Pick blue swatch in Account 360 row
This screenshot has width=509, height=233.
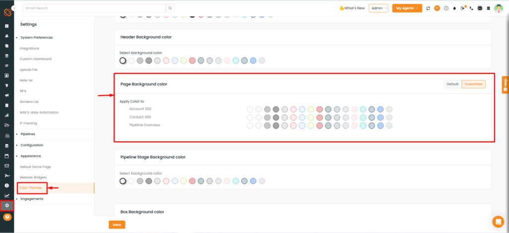[380, 109]
